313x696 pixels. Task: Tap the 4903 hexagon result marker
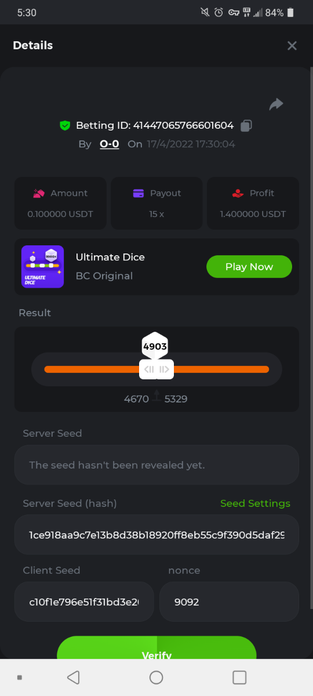(155, 346)
